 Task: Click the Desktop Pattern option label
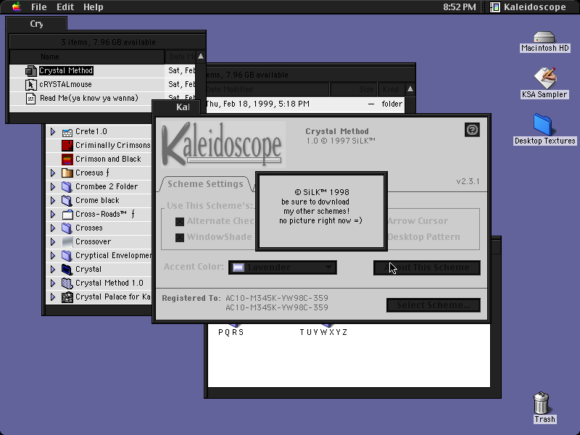tap(424, 237)
